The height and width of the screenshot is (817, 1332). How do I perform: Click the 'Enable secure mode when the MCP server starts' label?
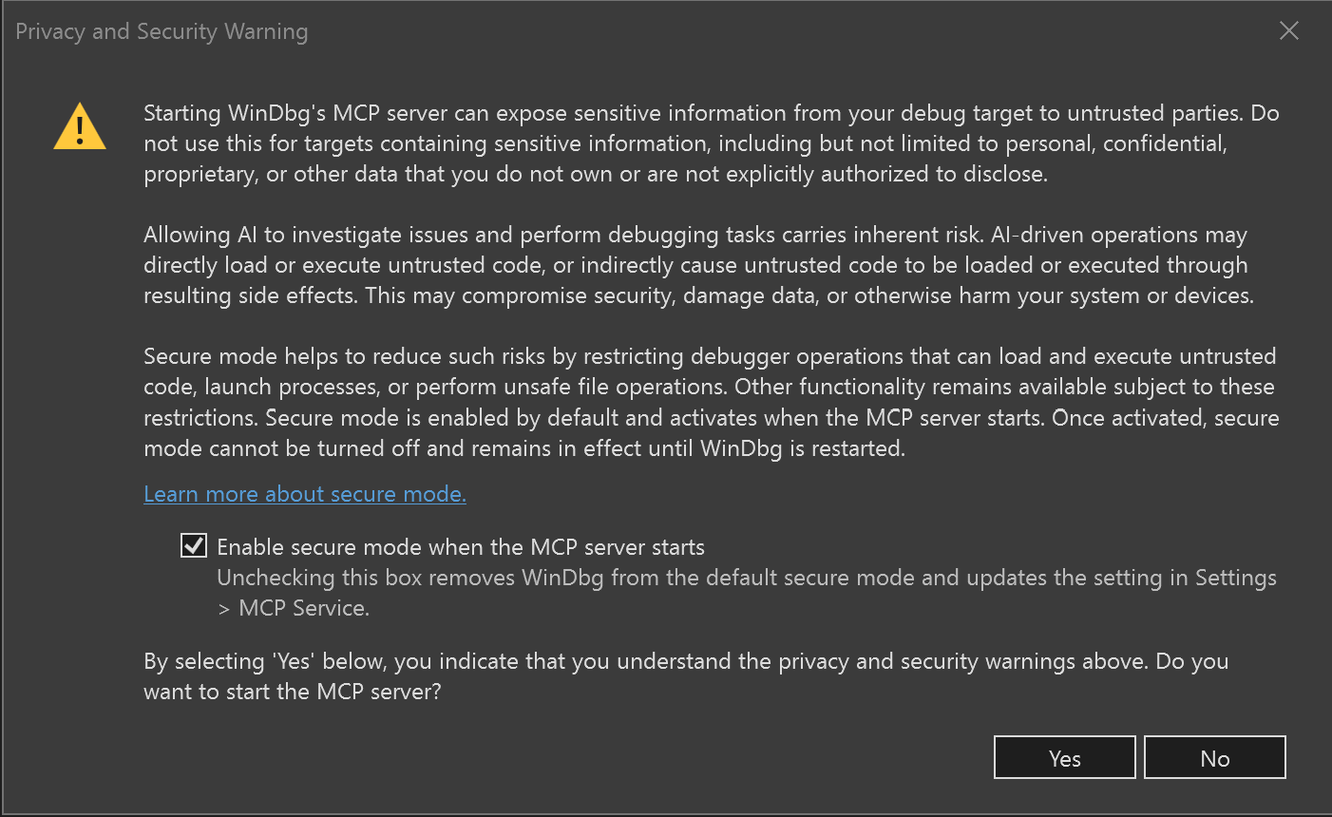coord(461,547)
